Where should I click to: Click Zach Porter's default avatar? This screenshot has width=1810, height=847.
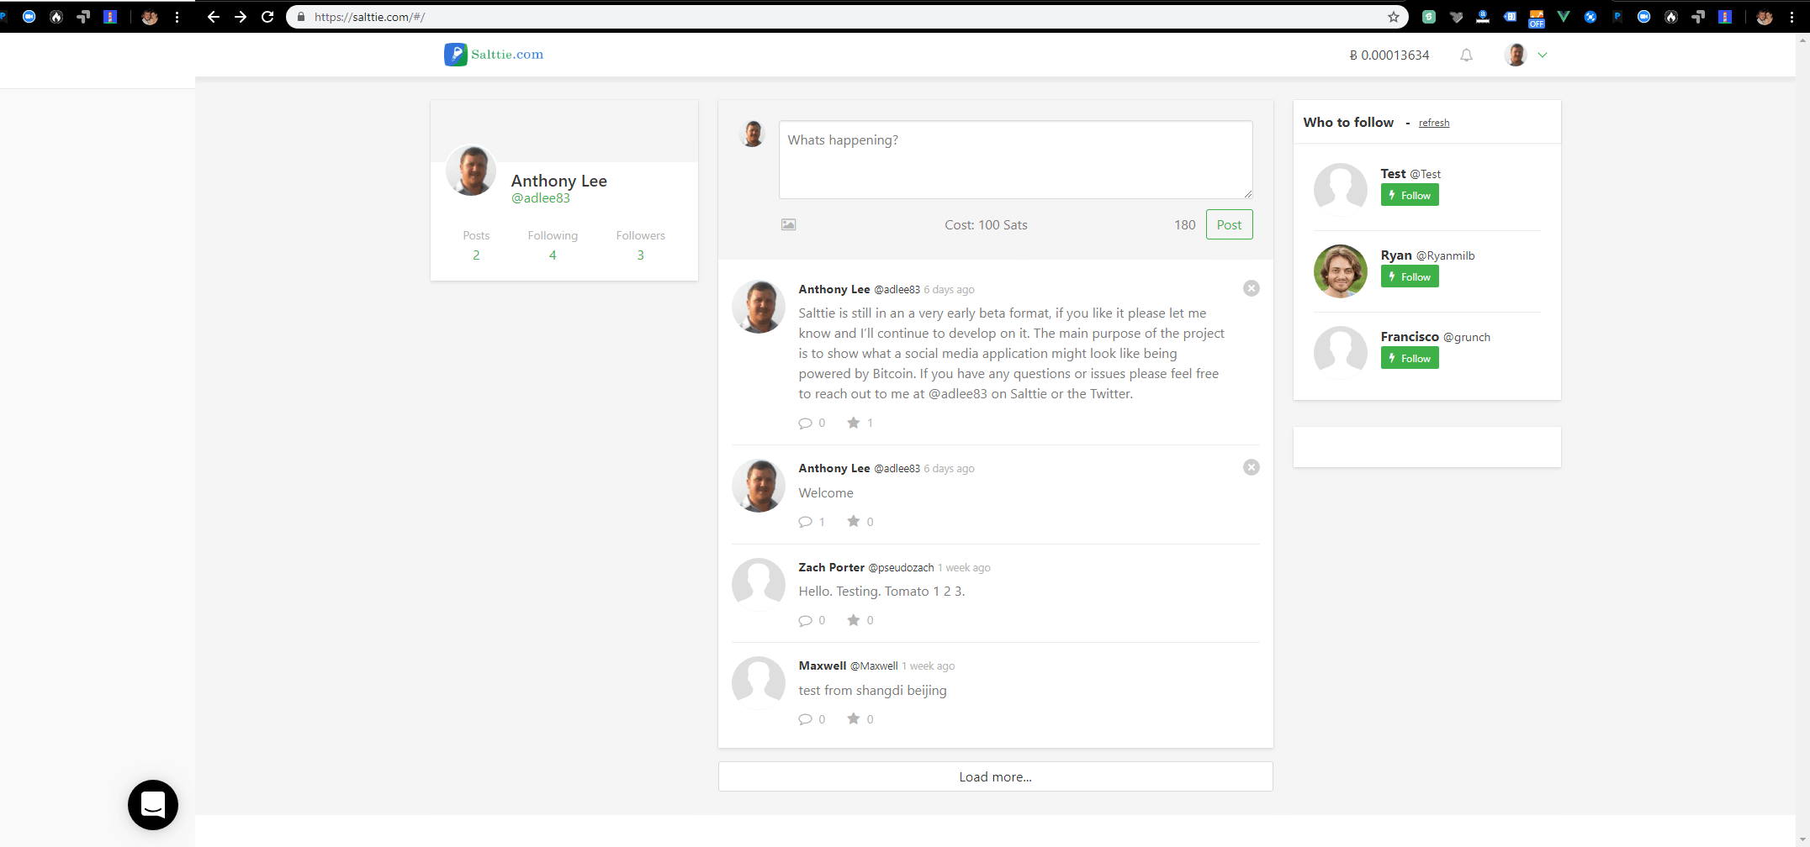coord(759,585)
